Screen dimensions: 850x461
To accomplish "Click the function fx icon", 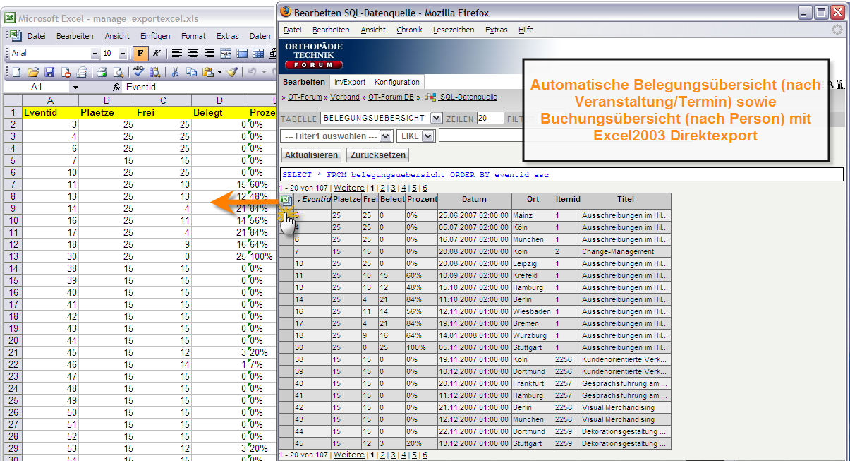I will pos(117,88).
